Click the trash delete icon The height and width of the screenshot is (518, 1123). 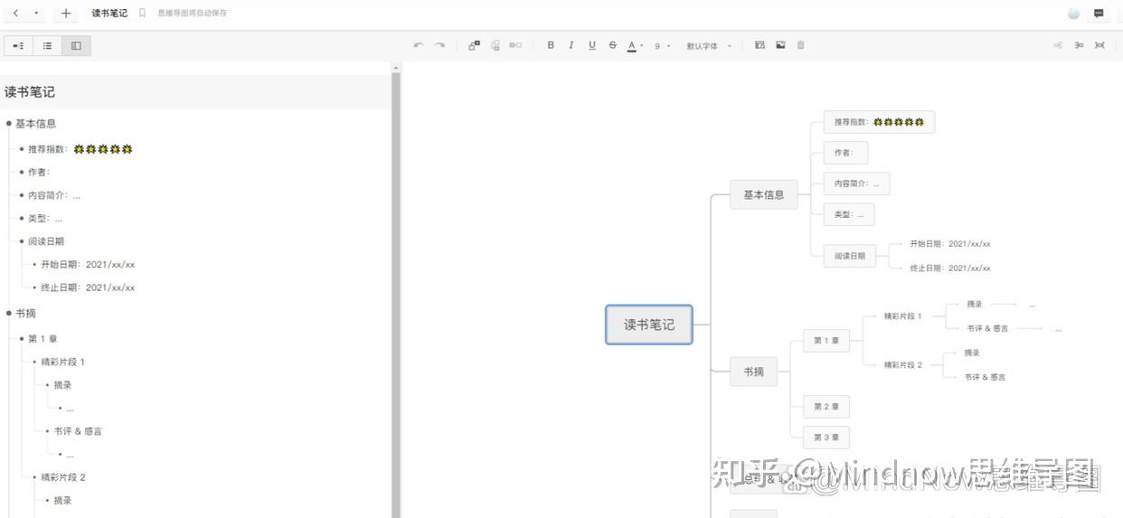801,45
